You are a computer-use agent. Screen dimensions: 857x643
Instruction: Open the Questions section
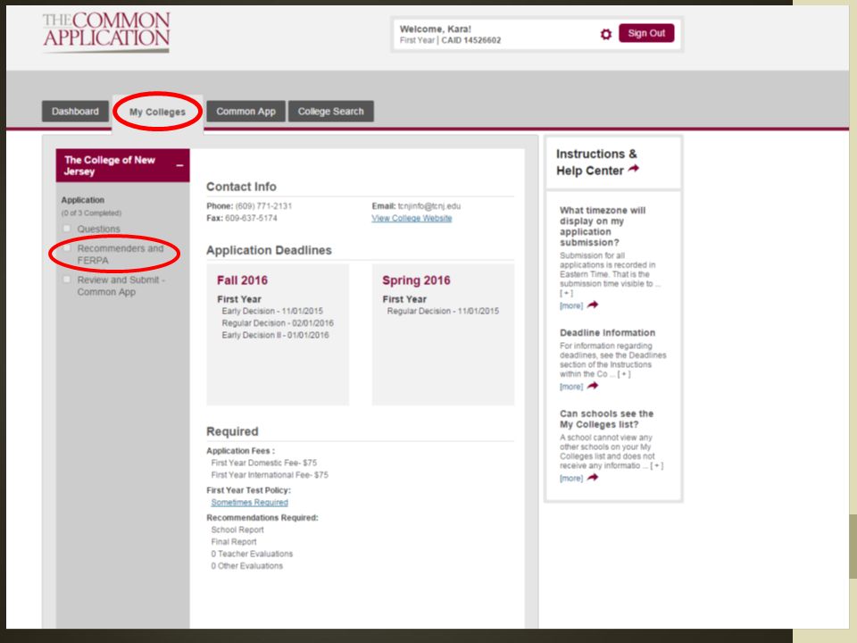pos(98,230)
